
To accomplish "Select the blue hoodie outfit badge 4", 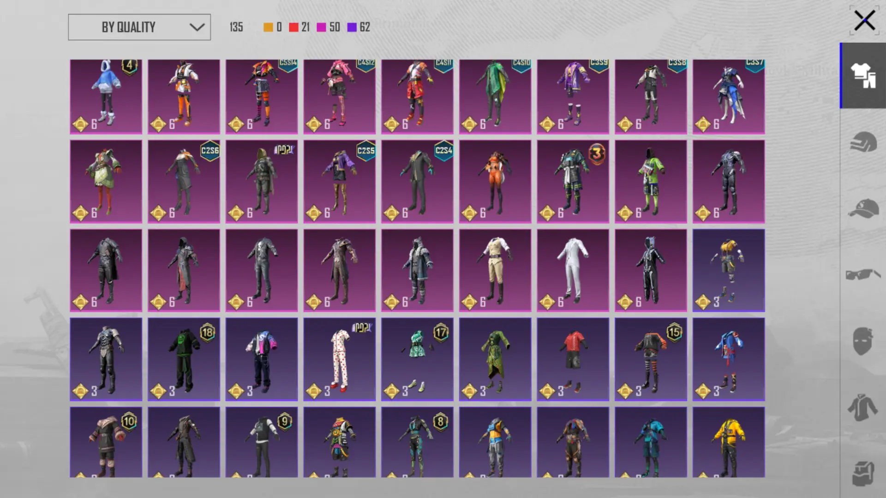I will coord(106,96).
